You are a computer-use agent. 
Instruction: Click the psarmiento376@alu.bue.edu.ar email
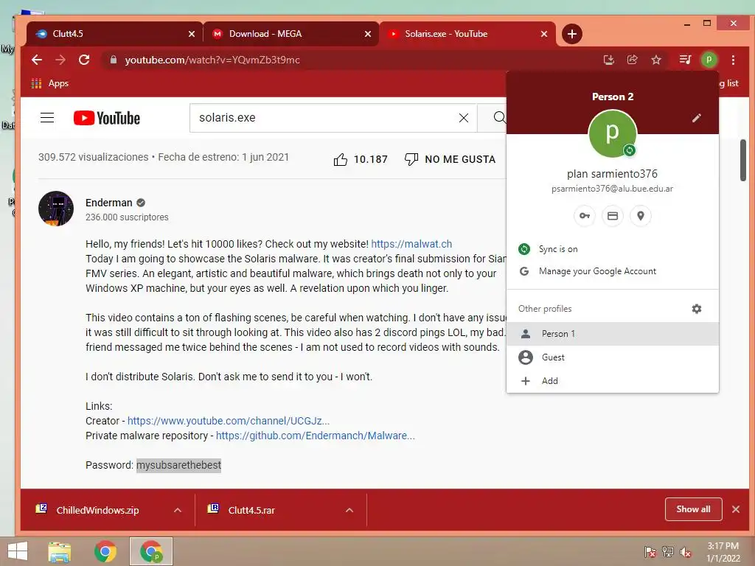612,189
